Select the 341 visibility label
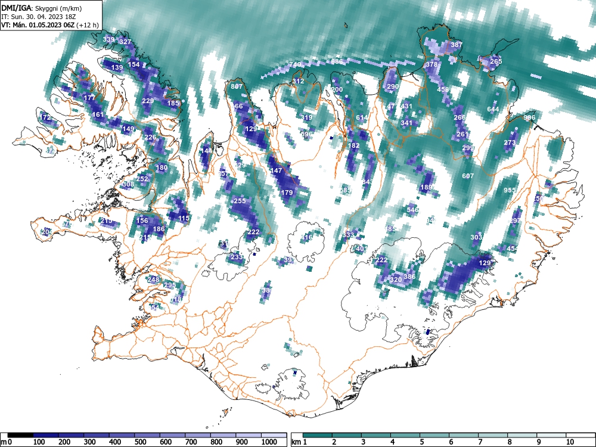Image resolution: width=596 pixels, height=447 pixels. [x=406, y=123]
